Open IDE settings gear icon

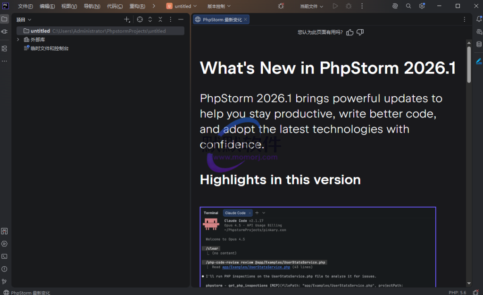click(x=422, y=6)
